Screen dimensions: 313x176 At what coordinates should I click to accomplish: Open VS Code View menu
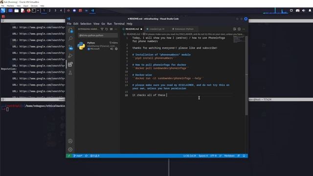pyautogui.click(x=96, y=24)
